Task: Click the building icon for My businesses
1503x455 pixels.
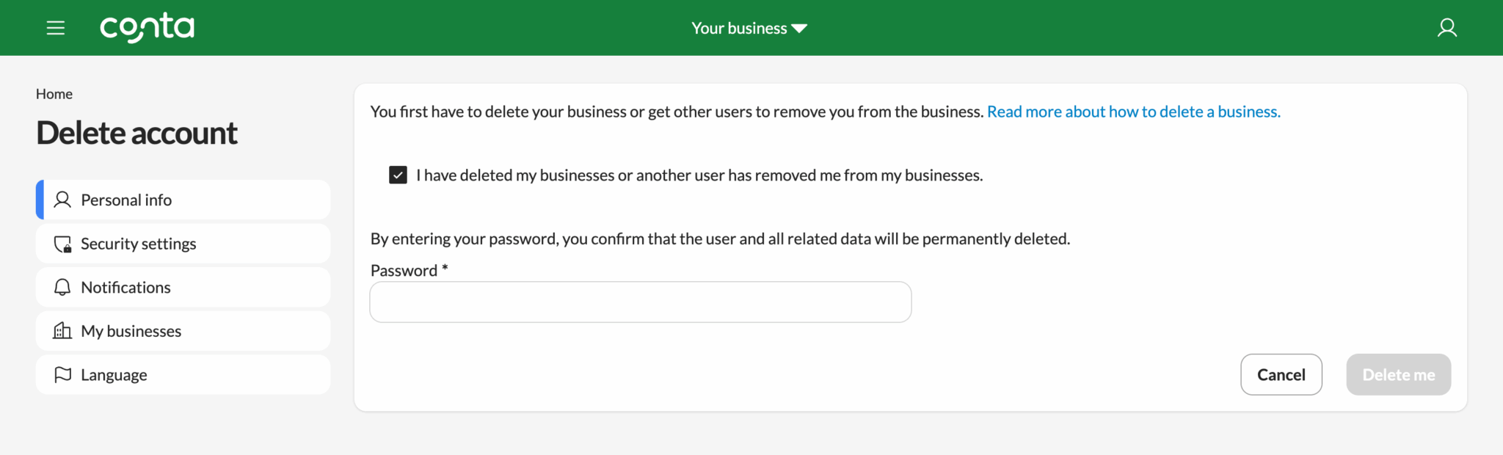Action: [62, 330]
